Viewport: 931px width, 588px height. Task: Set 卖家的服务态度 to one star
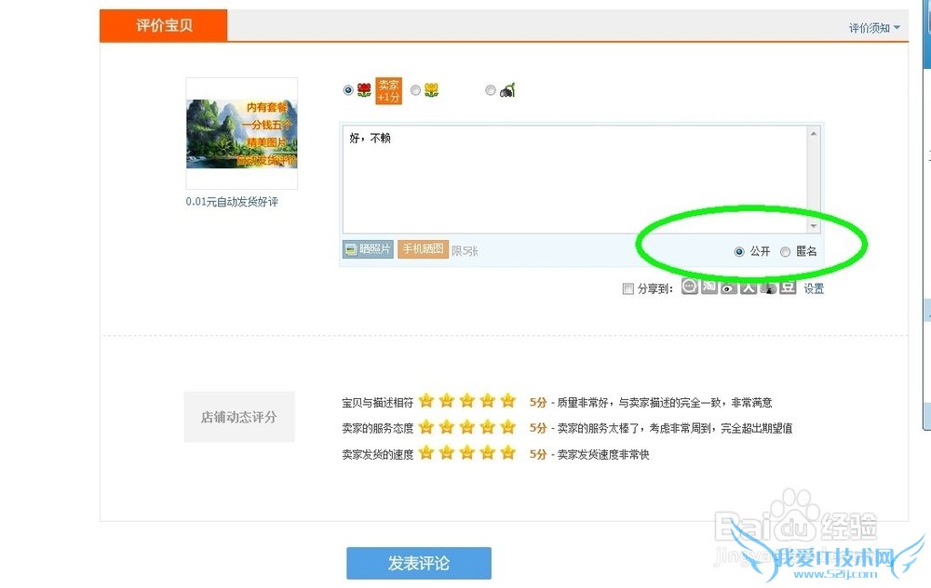pyautogui.click(x=426, y=427)
